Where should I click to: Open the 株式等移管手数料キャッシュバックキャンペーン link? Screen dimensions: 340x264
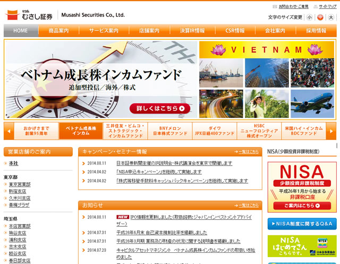182,181
